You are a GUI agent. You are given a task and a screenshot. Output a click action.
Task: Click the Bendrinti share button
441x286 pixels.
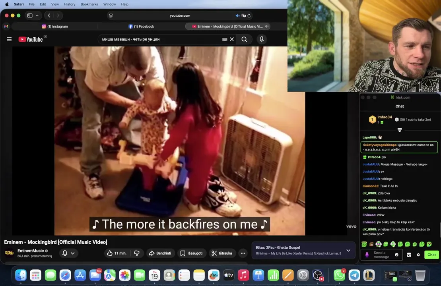pyautogui.click(x=160, y=253)
